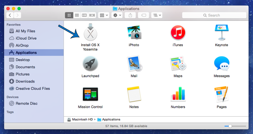Viewport: 253px width, 134px height.
Task: Click the Applications folder icon in title bar
Action: [x=115, y=9]
